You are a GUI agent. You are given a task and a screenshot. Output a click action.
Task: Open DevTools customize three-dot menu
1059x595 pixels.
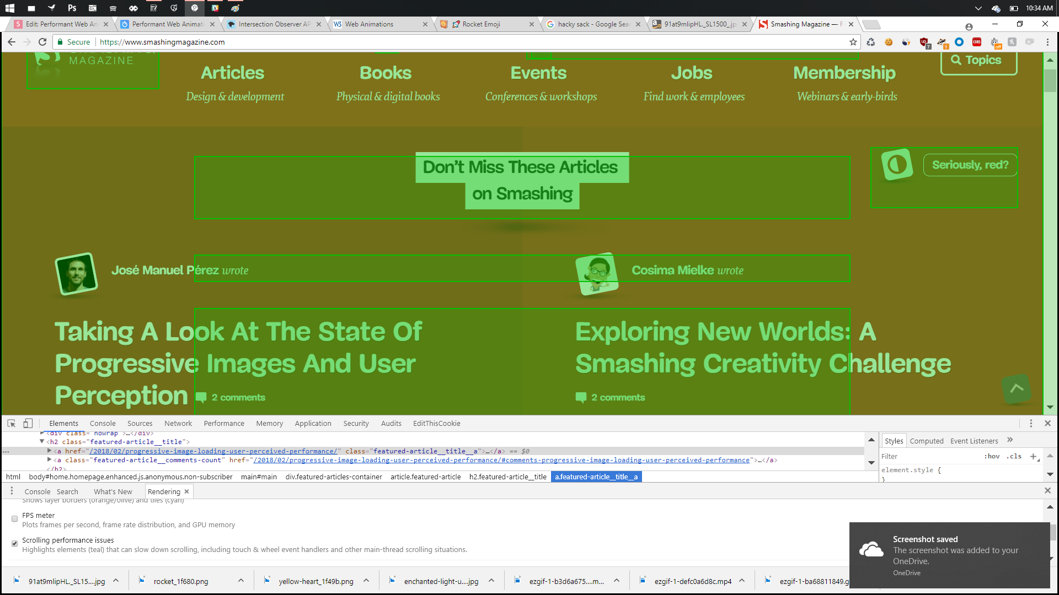(x=1031, y=423)
